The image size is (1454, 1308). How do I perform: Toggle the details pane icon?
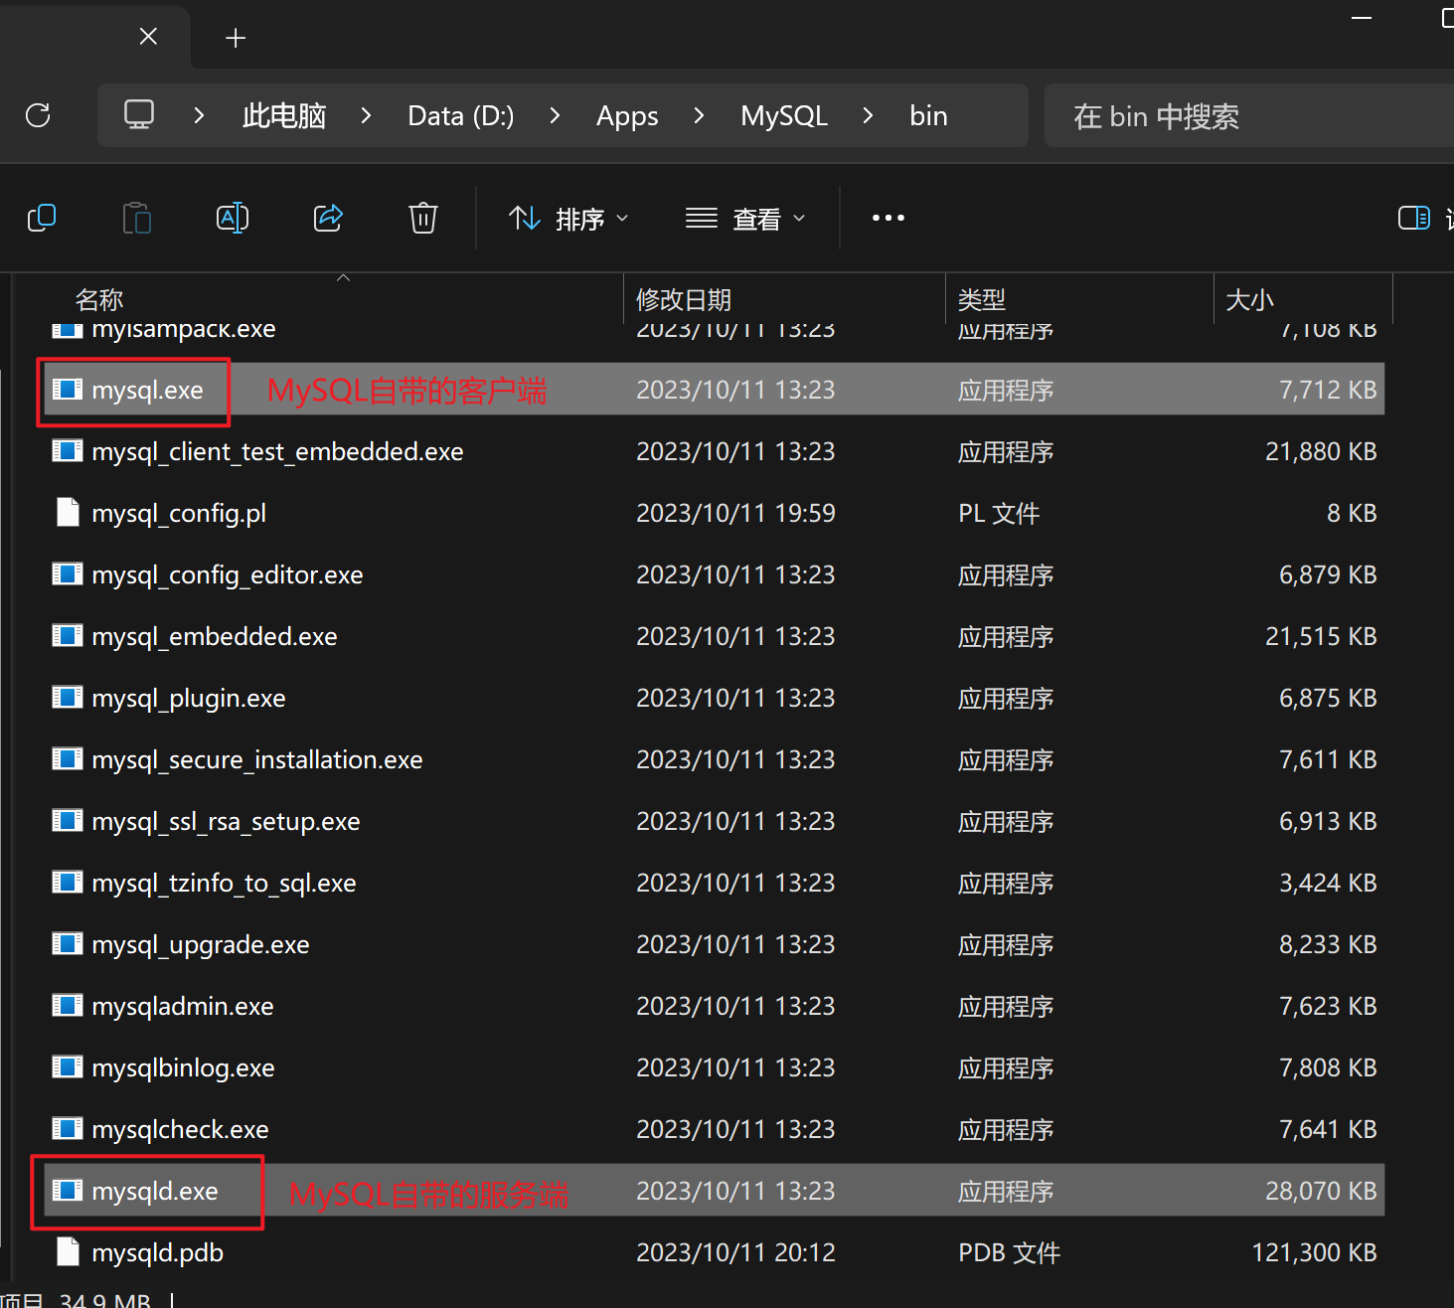tap(1414, 218)
